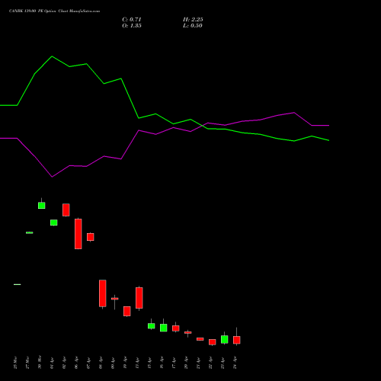
Task: Click the purple indicator line's lowest trough
Action: click(52, 177)
